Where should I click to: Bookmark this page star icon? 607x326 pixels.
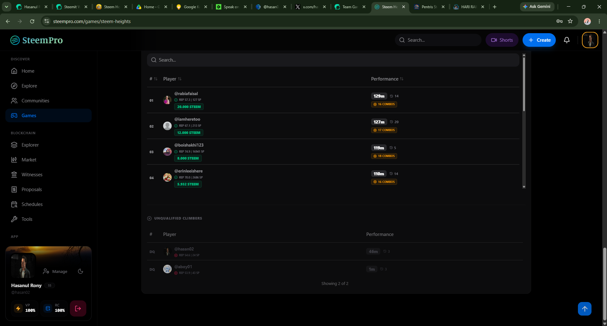click(570, 21)
